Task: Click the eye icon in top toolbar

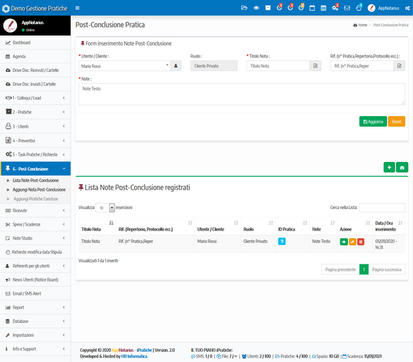Action: tap(256, 8)
